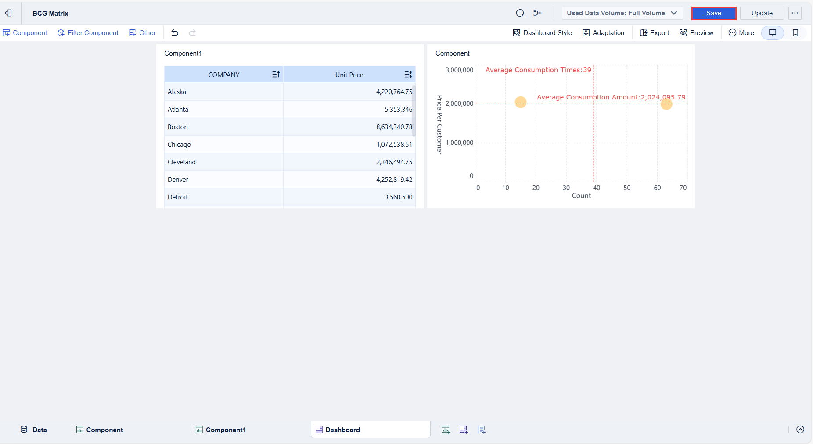Click the refresh icon in the top bar
Viewport: 813px width, 444px height.
520,13
